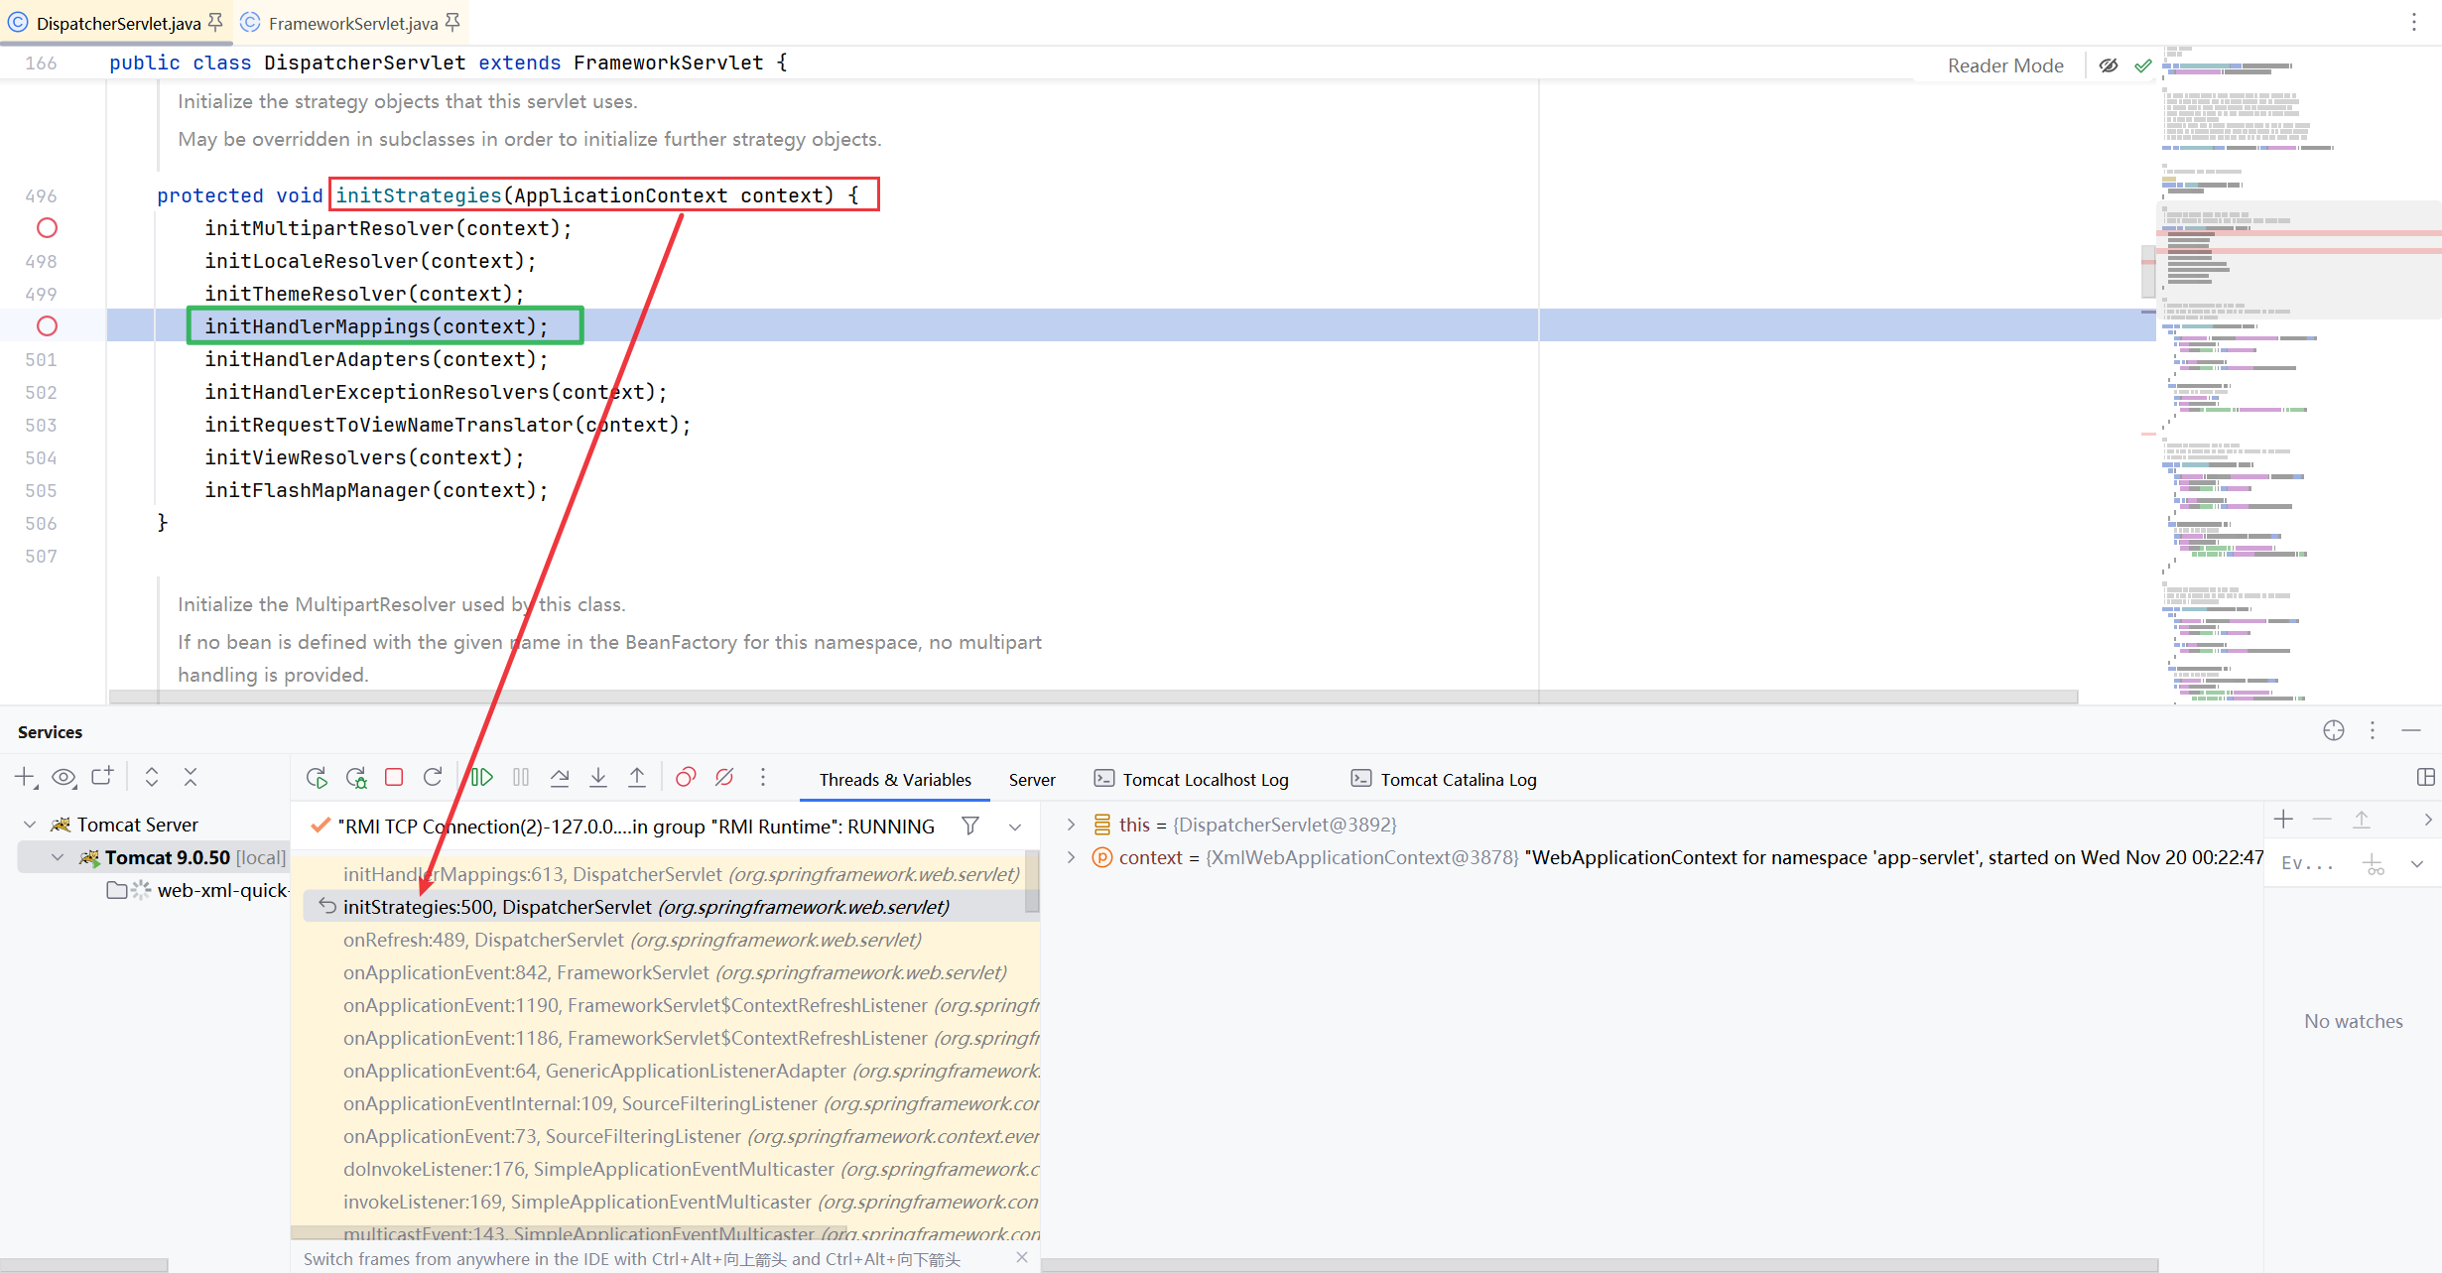The height and width of the screenshot is (1273, 2442).
Task: Click thread filter funnel icon
Action: coord(970,826)
